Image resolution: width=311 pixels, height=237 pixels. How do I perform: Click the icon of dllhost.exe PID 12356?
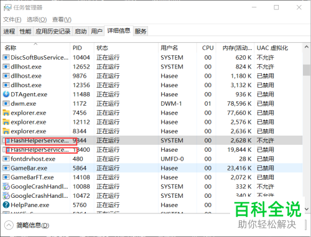click(x=6, y=85)
